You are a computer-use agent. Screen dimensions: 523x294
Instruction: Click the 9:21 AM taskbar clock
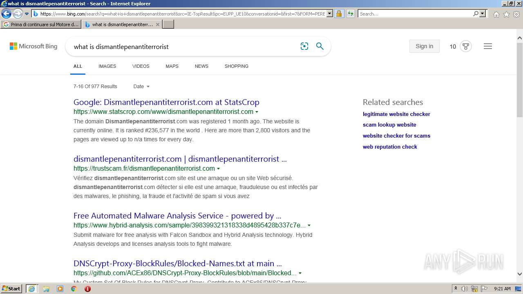(502, 289)
